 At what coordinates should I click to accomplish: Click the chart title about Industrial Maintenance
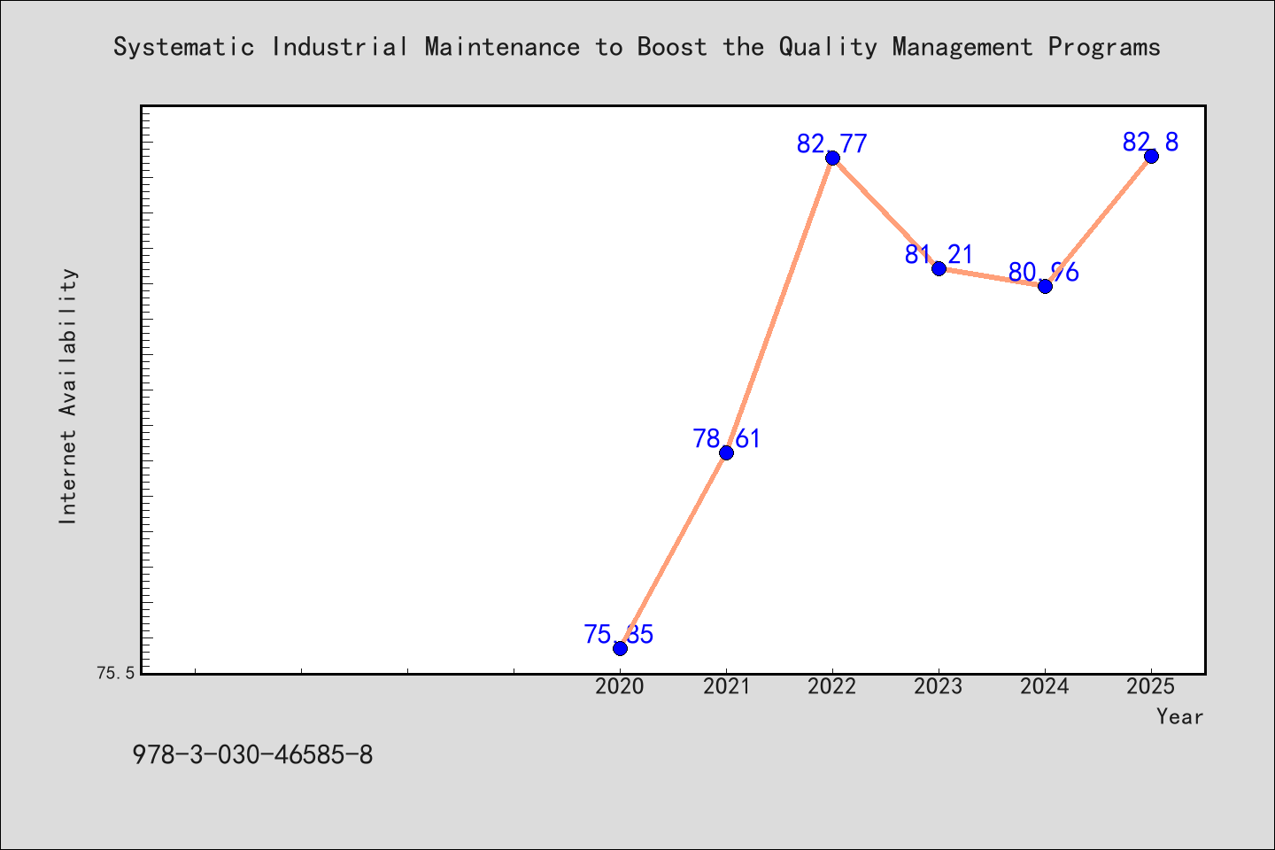point(637,46)
